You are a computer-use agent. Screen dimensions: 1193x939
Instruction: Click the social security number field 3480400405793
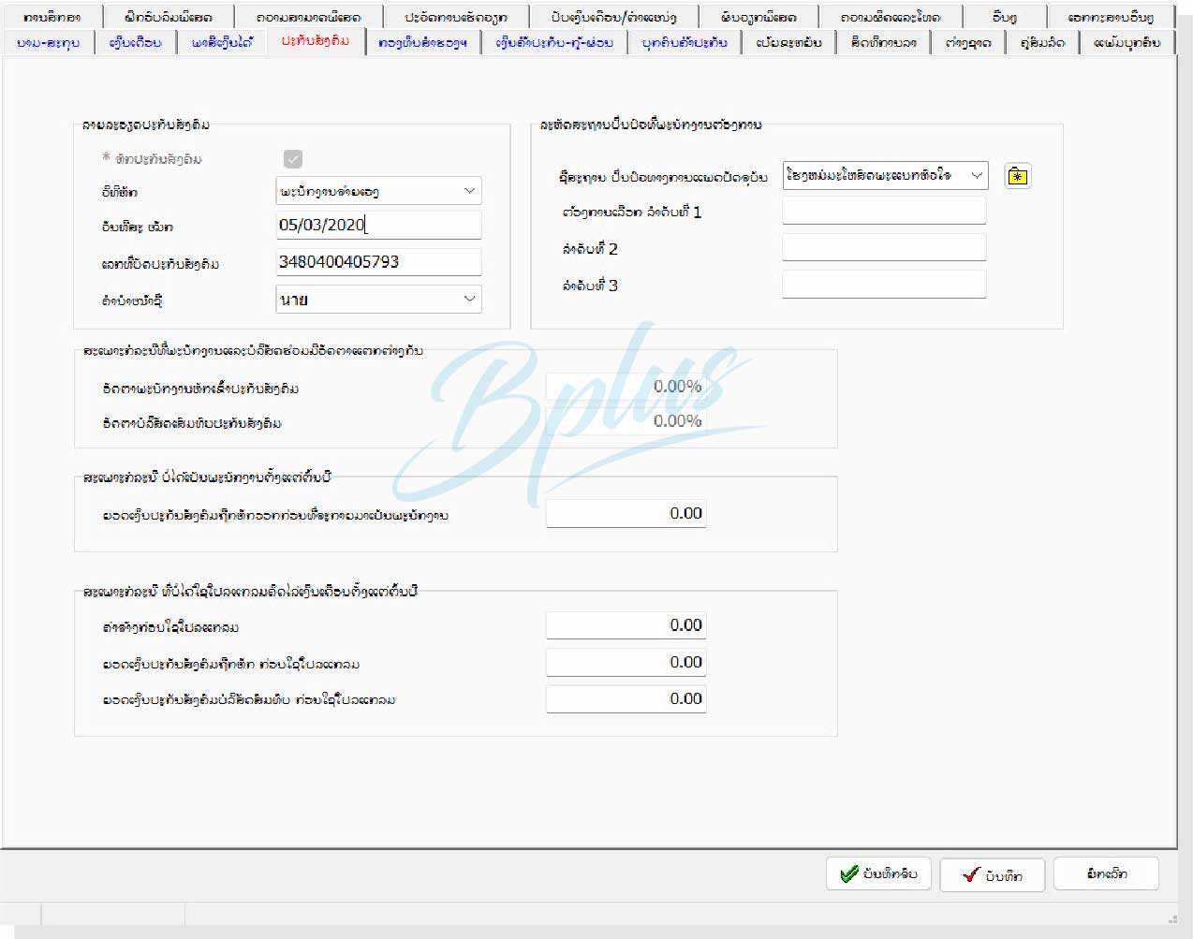point(378,262)
